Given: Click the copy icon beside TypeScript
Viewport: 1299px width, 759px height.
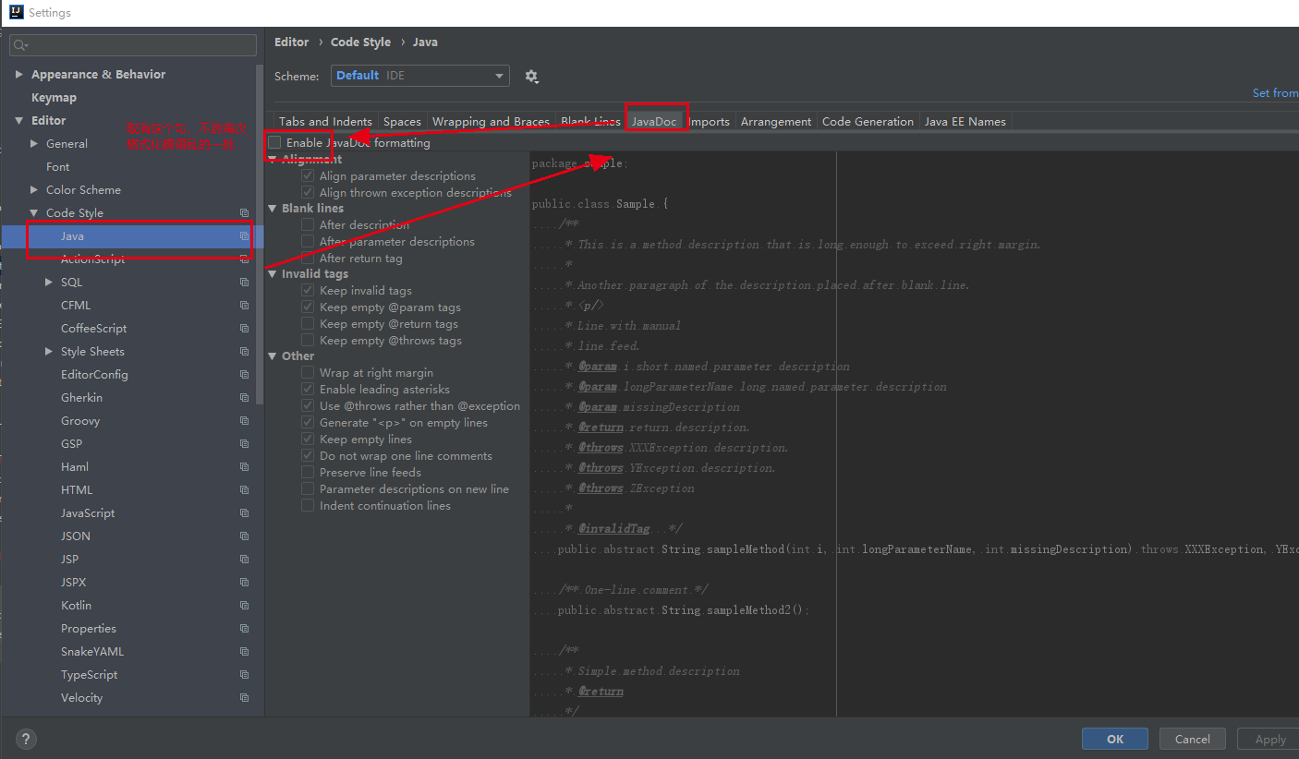Looking at the screenshot, I should coord(244,675).
